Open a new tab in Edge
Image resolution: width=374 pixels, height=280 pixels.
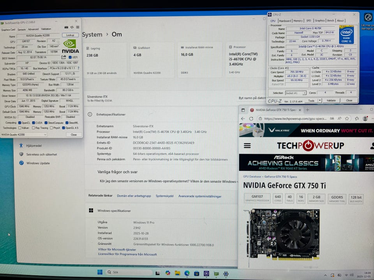pyautogui.click(x=307, y=110)
